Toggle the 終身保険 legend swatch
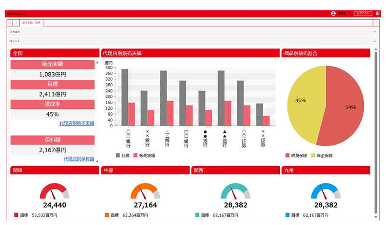The width and height of the screenshot is (386, 225). (x=288, y=156)
